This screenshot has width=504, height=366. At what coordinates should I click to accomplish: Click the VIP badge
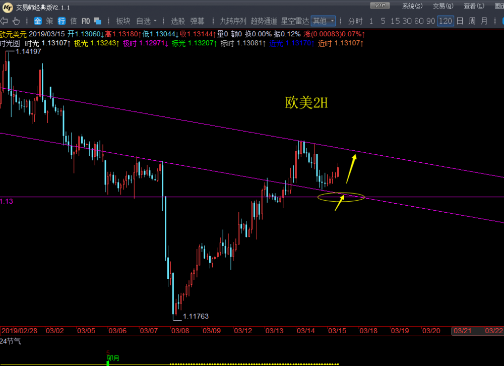tap(380, 6)
